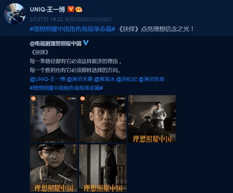
Task: Open hashtag #理想照耀中国角色海报革命篇# below the mentions
Action: (66, 88)
